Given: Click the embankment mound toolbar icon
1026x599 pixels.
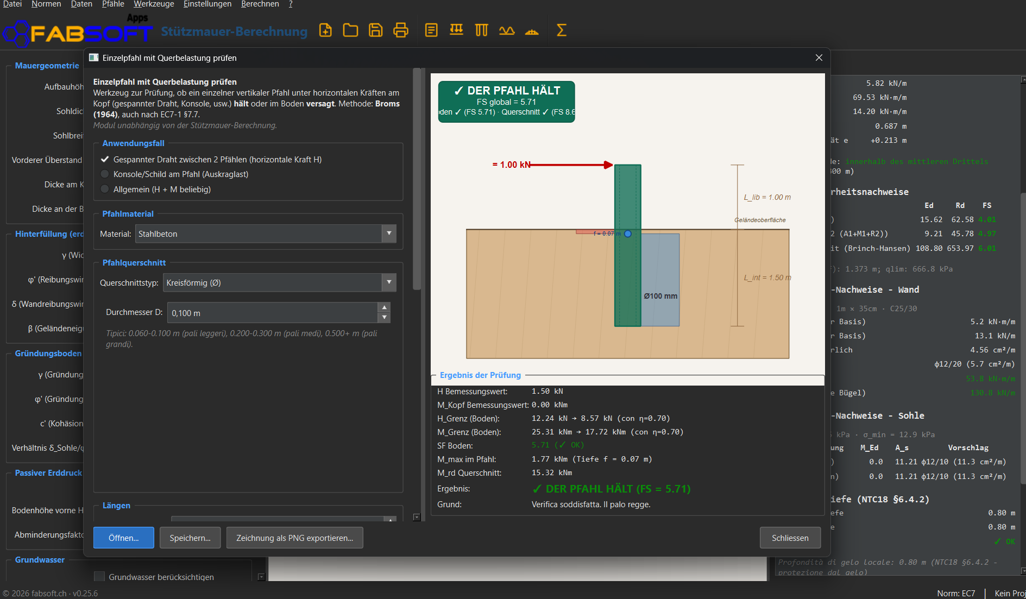Looking at the screenshot, I should (x=532, y=31).
